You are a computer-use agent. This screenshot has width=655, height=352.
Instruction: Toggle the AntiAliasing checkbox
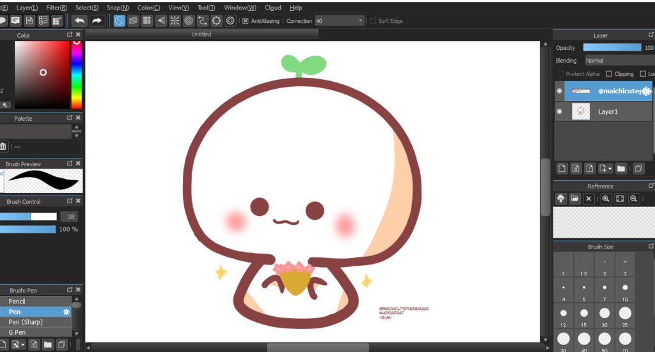[245, 21]
